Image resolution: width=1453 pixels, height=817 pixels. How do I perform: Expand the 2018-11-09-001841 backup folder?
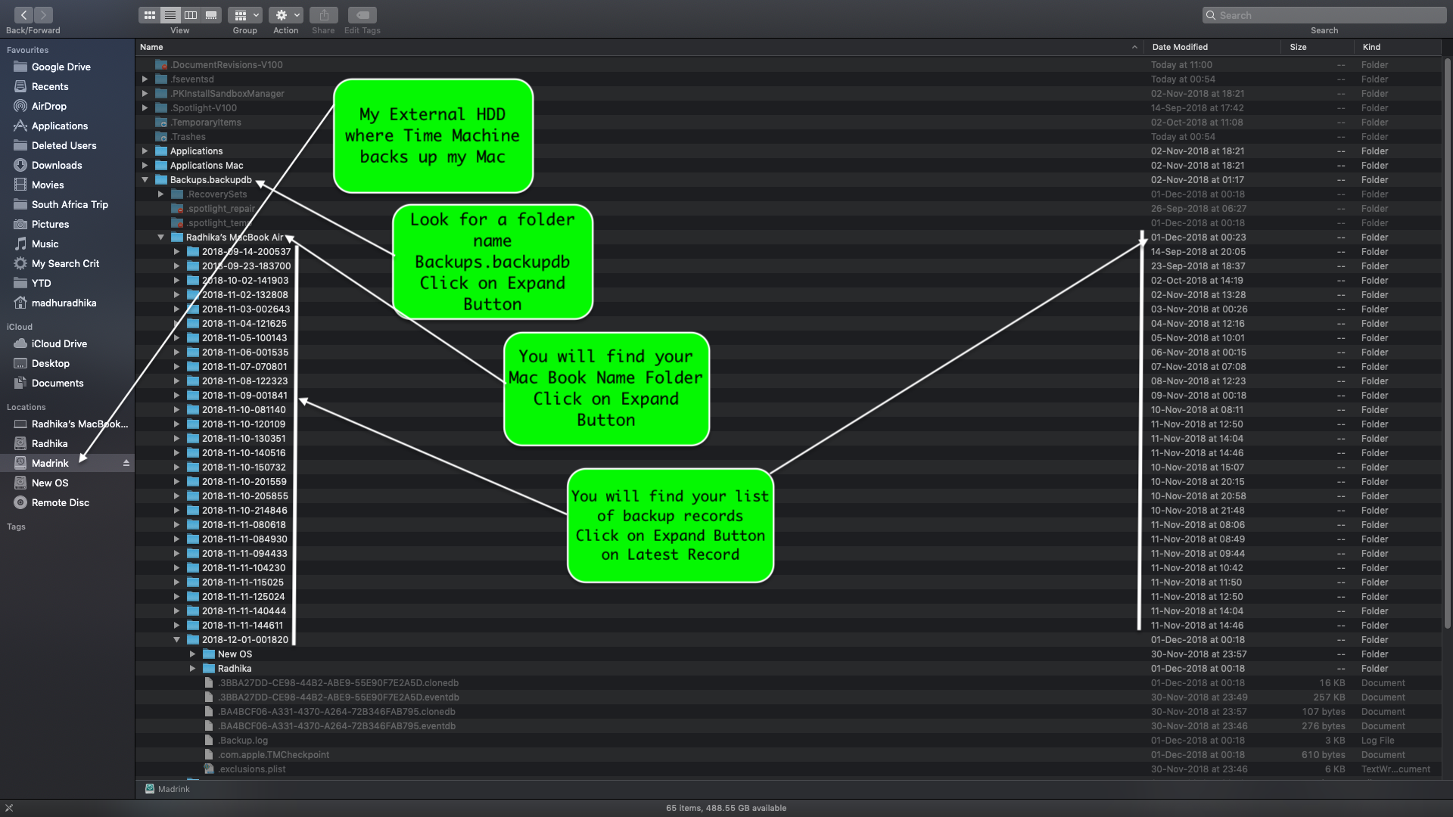[176, 396]
